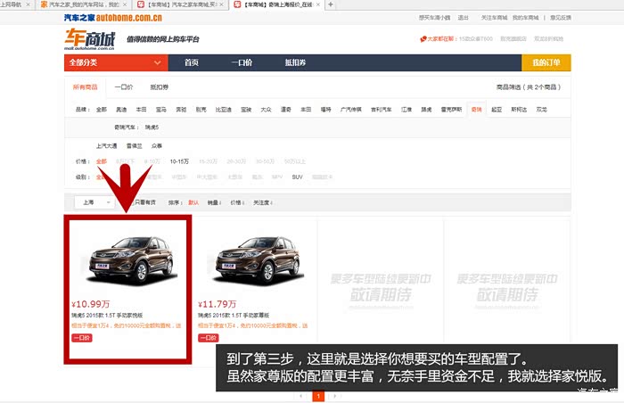Select the 10-15万 price range
This screenshot has height=403, width=624.
(179, 161)
